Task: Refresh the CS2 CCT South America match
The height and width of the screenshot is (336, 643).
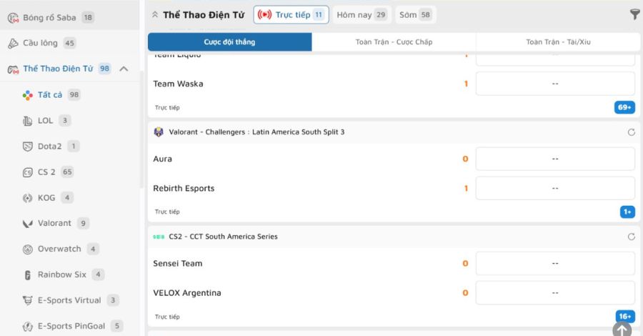Action: point(632,237)
